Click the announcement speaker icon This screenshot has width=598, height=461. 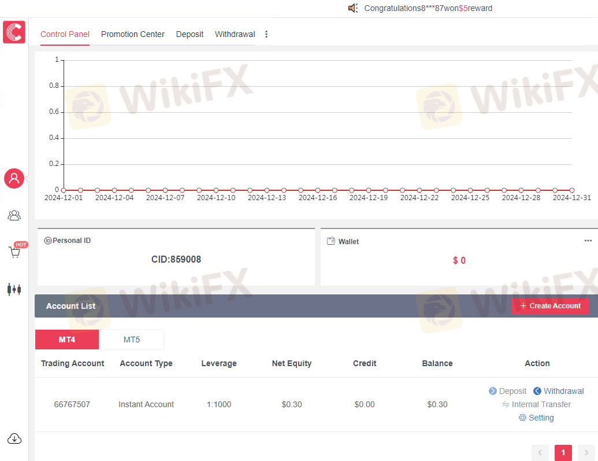pos(353,8)
